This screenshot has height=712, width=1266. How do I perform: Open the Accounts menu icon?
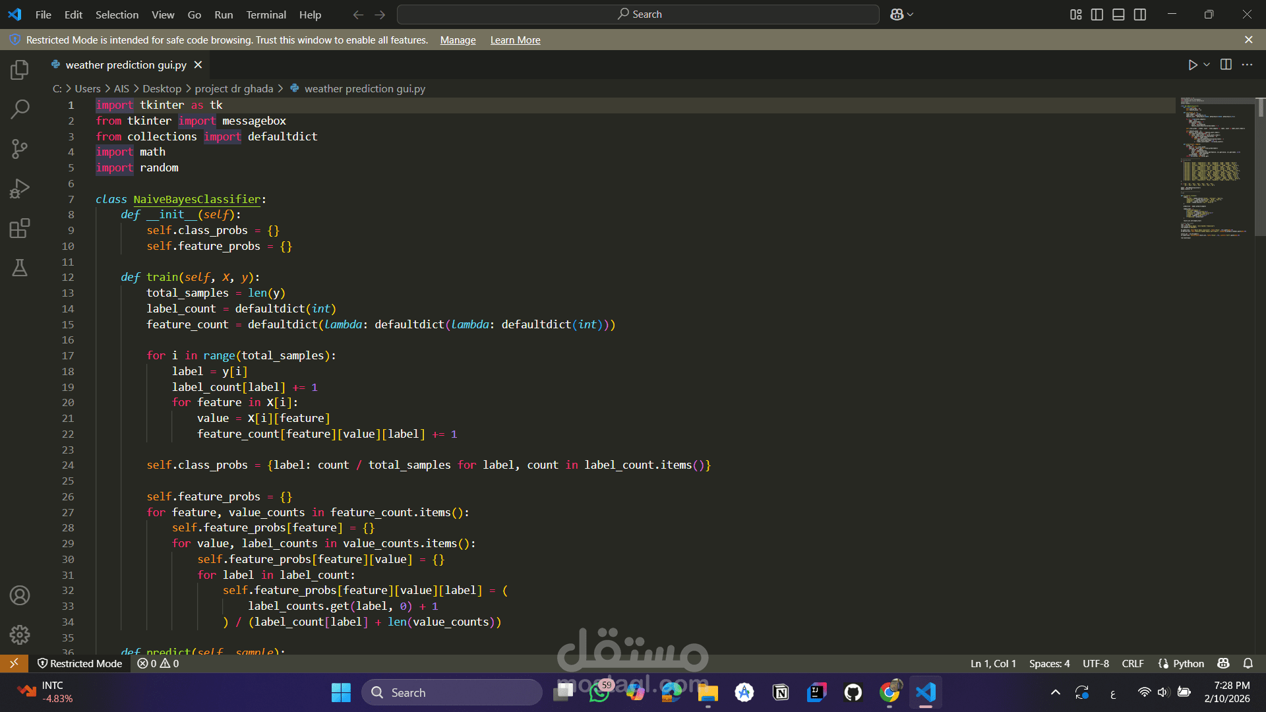[20, 595]
